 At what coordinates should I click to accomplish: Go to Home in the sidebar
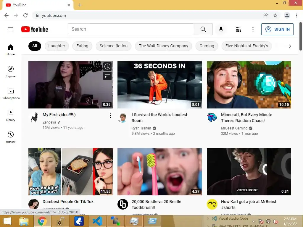pos(11,50)
